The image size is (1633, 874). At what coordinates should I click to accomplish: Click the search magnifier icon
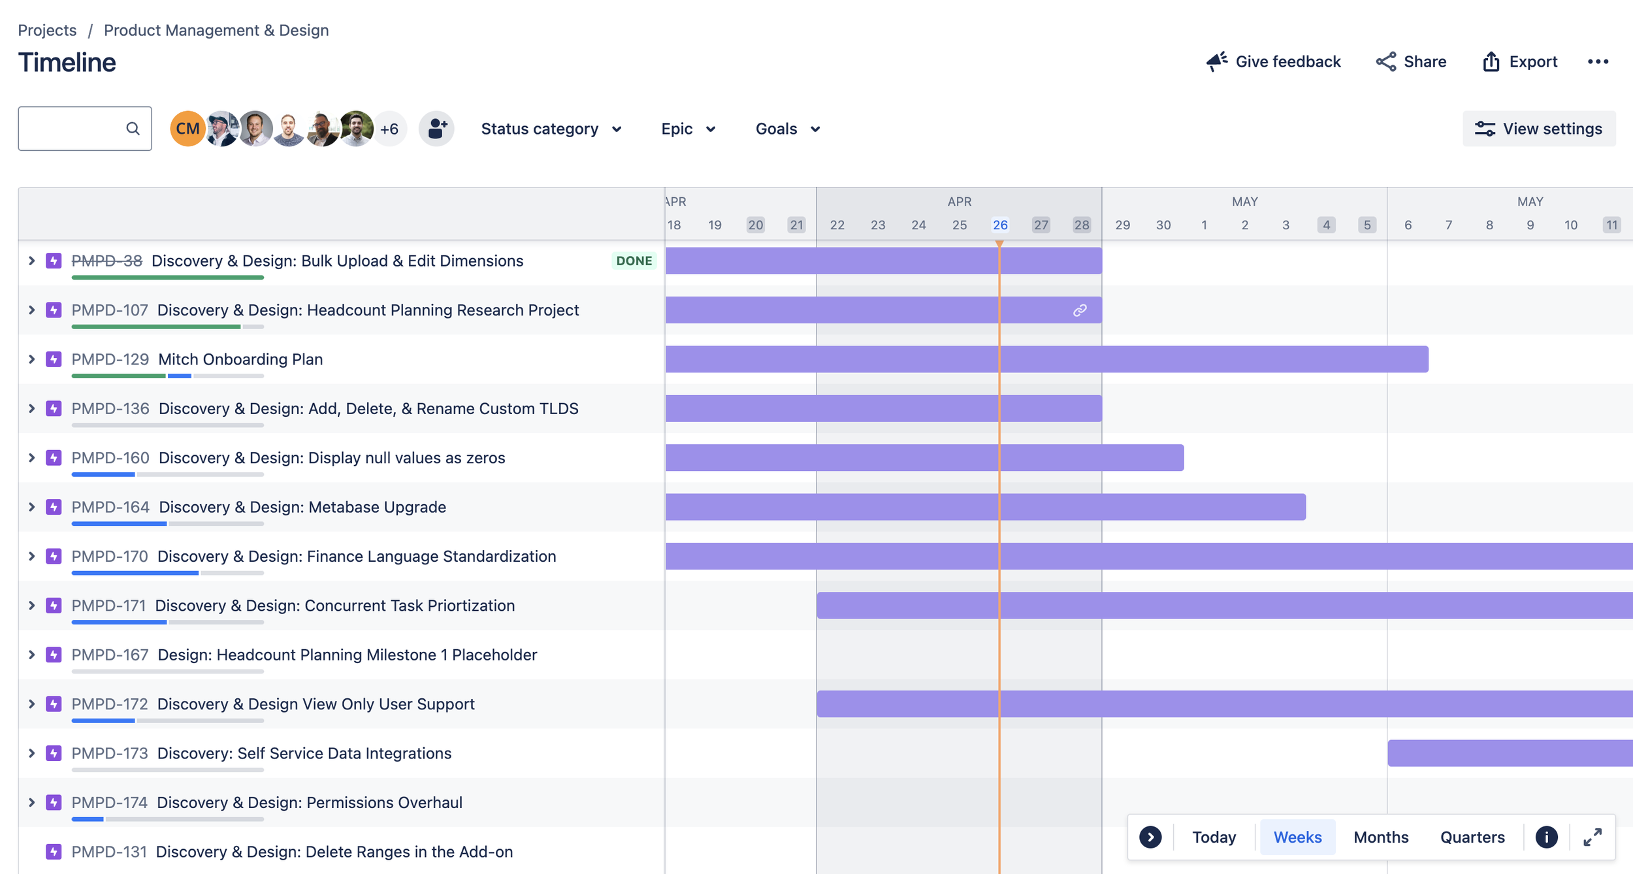click(133, 128)
